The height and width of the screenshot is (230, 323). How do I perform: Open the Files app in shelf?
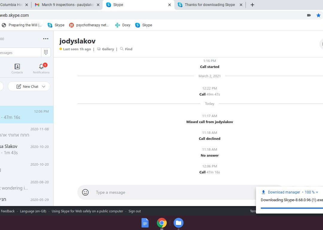click(x=179, y=223)
